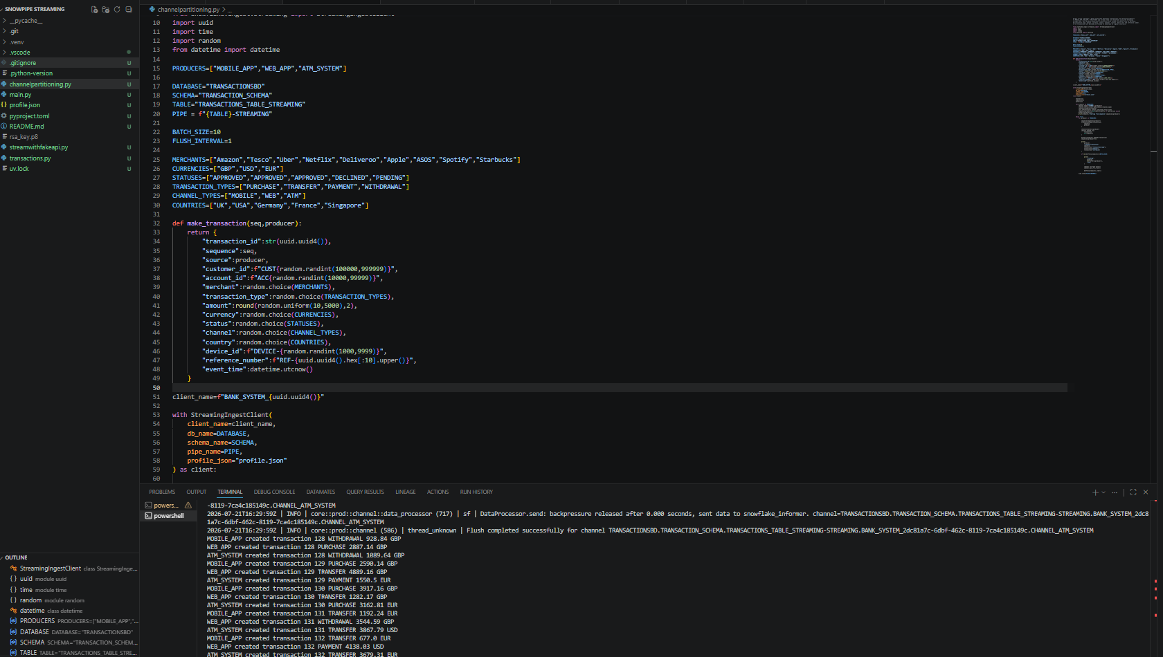Open the terminal launch profile dropdown arrow
Screen dimensions: 1163x657
click(x=1103, y=492)
